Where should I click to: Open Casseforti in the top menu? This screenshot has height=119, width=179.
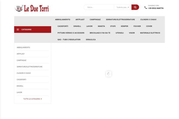click(63, 26)
